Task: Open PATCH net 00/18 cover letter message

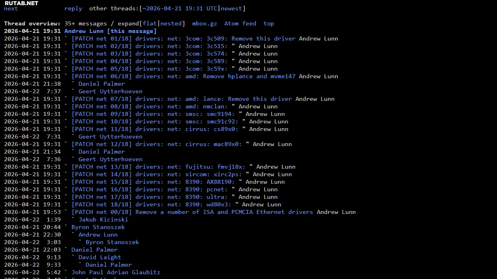Action: (x=192, y=212)
